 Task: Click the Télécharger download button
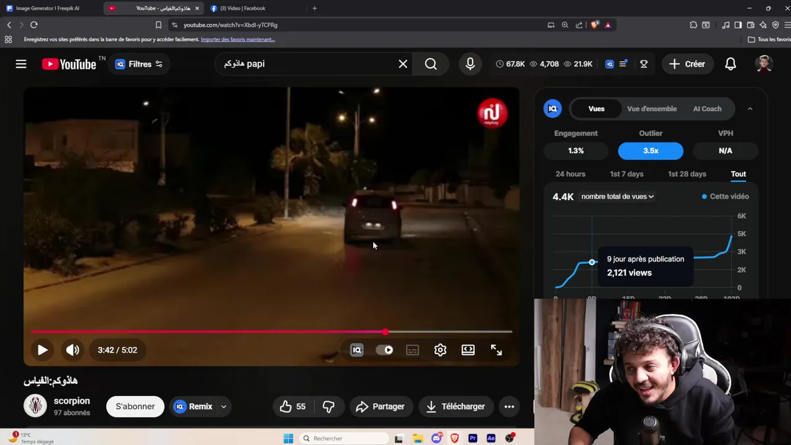tap(455, 406)
